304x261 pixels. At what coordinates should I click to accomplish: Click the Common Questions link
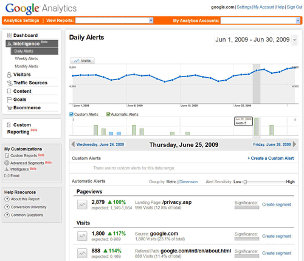pos(27,215)
